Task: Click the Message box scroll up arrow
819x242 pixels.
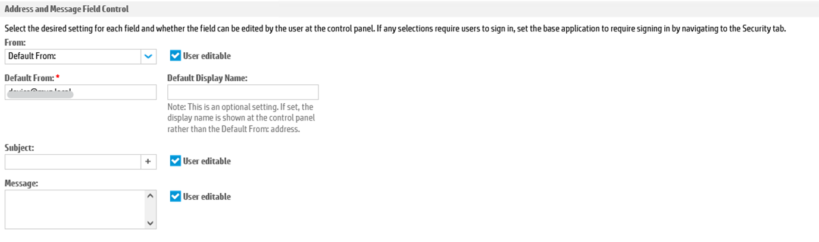Action: click(149, 196)
